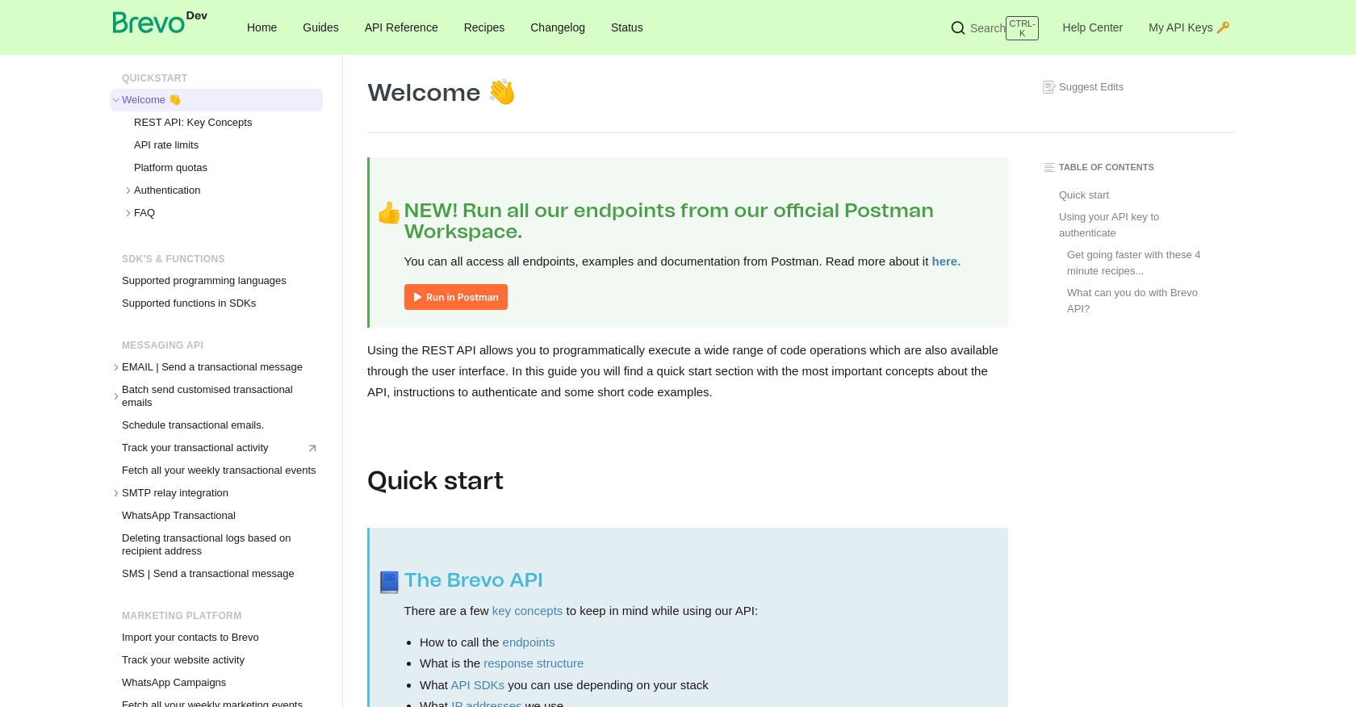
Task: Open the Recipes nav item
Action: click(484, 27)
